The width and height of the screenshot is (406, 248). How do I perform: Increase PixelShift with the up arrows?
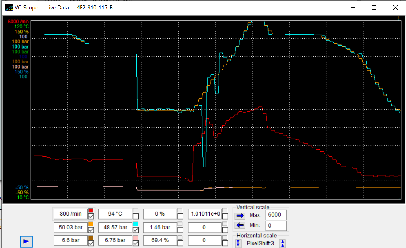pos(283,243)
